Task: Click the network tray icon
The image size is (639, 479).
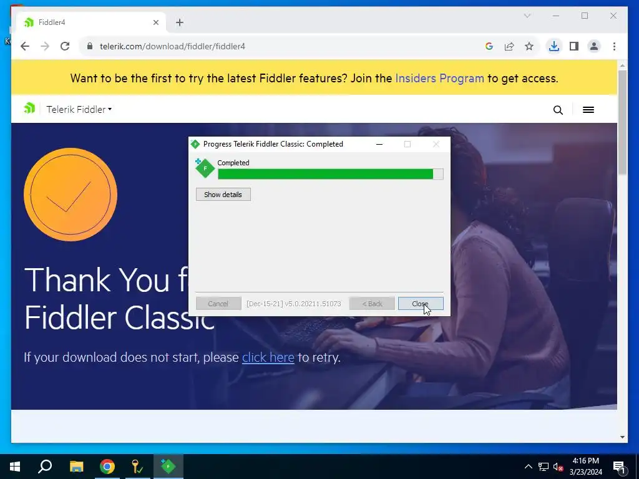Action: 544,467
